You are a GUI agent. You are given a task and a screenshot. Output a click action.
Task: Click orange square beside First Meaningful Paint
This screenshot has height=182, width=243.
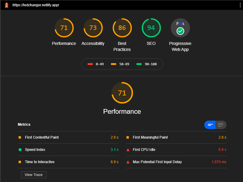pos(128,137)
